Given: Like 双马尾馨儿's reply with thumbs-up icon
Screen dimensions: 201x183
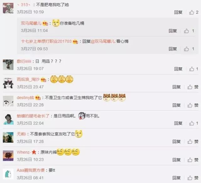Looking at the screenshot, I should tap(186, 31).
